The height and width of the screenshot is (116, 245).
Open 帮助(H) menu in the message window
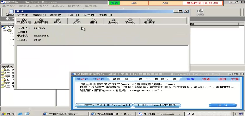point(106,15)
